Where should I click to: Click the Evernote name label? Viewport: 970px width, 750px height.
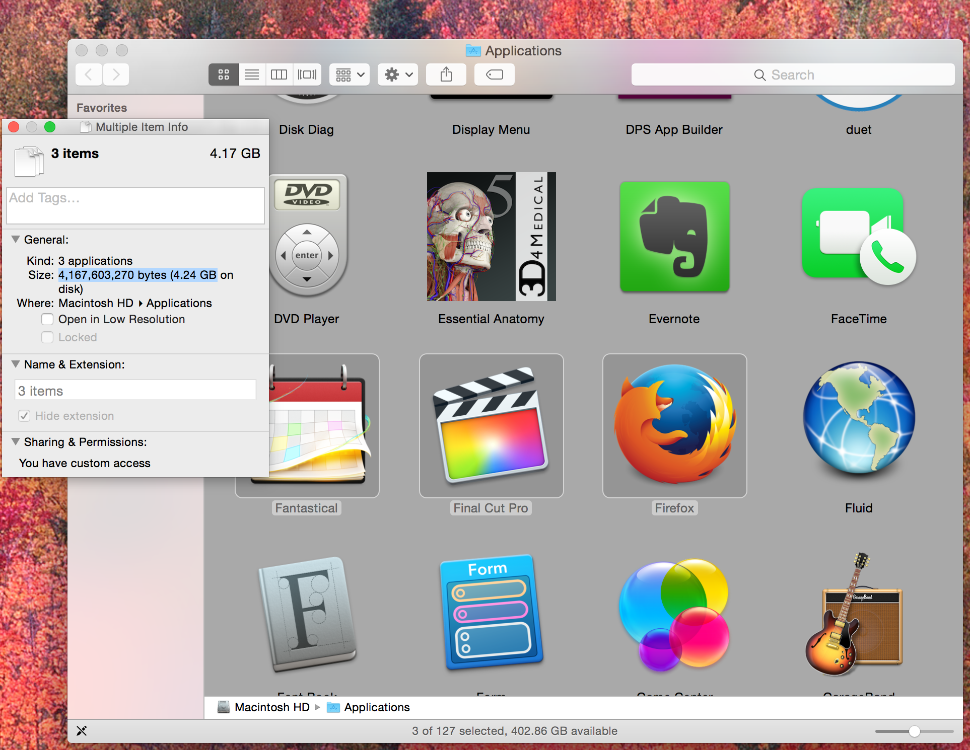(674, 319)
